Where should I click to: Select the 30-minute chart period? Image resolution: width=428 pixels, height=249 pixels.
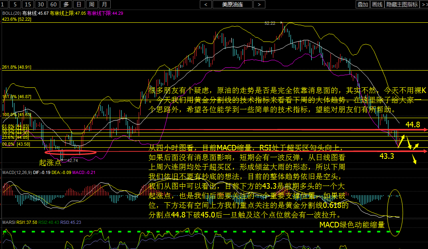point(41,4)
